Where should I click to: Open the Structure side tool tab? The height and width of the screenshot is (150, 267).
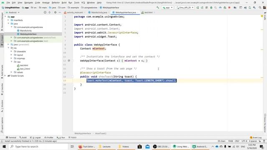[2, 106]
